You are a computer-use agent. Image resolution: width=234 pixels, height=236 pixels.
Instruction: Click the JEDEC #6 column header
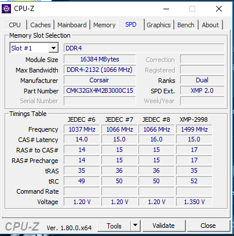81,119
